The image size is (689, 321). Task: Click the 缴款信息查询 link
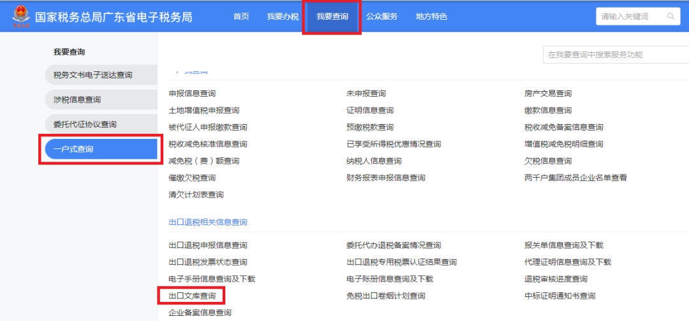(x=548, y=110)
